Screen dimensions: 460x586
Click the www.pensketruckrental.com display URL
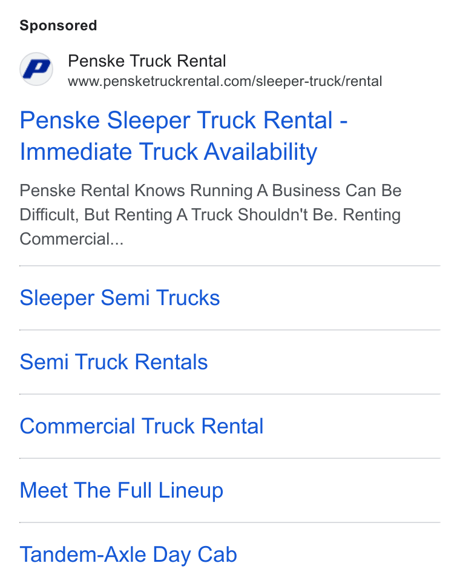point(225,82)
